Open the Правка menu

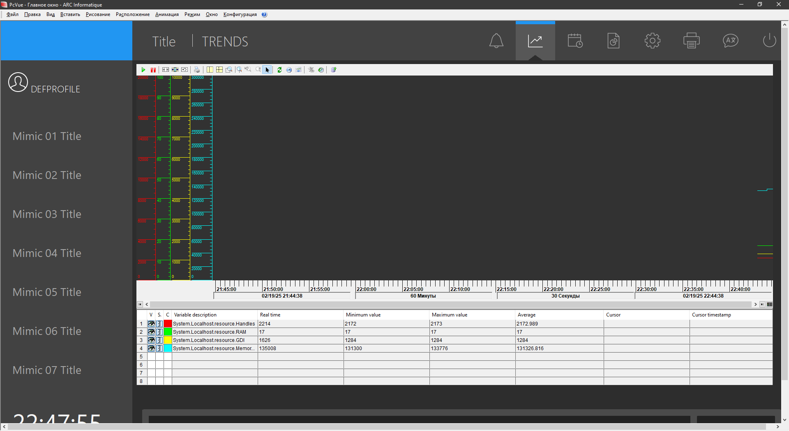click(x=32, y=14)
